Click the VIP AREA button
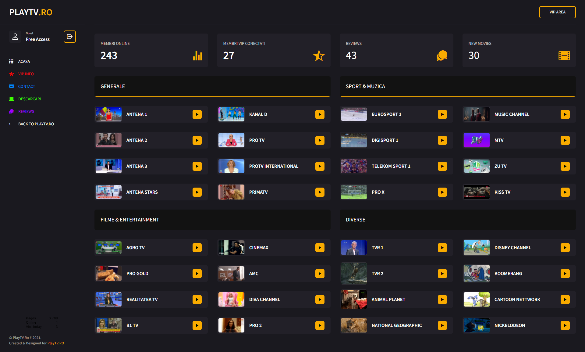This screenshot has width=585, height=352. pyautogui.click(x=557, y=12)
